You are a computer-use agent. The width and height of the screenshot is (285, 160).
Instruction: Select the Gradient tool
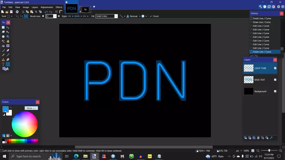tap(8, 46)
